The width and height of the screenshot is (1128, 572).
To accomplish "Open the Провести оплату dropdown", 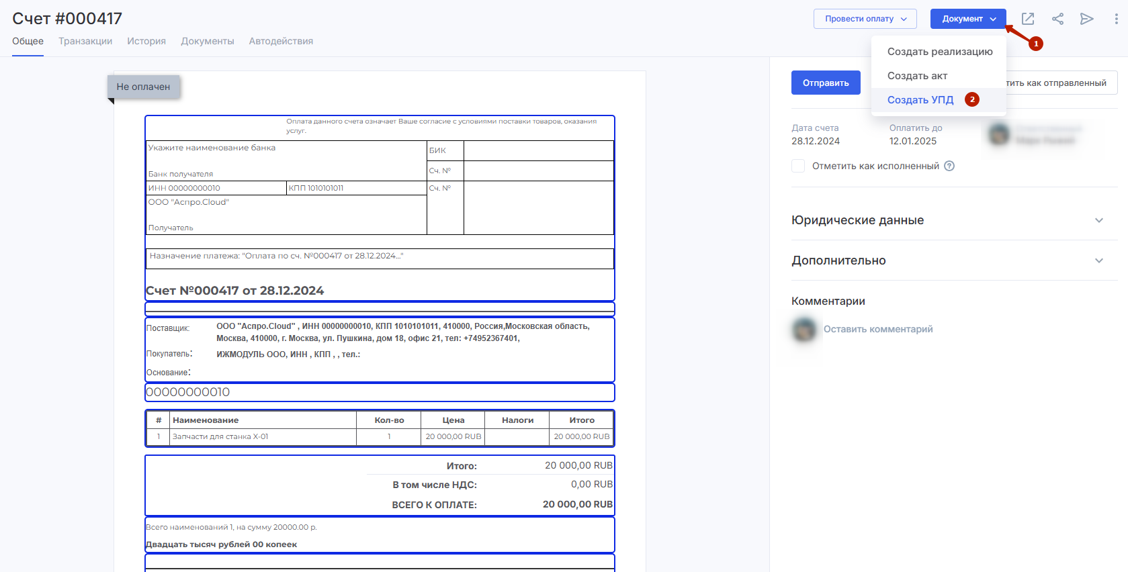I will point(865,19).
